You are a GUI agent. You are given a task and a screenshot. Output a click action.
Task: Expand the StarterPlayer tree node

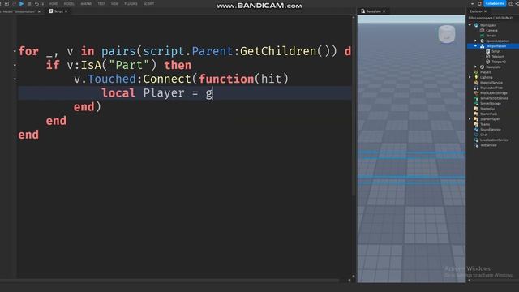pos(470,119)
